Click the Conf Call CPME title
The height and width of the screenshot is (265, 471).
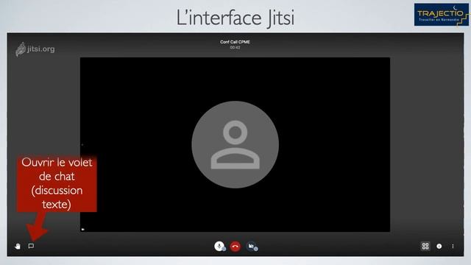coord(235,42)
